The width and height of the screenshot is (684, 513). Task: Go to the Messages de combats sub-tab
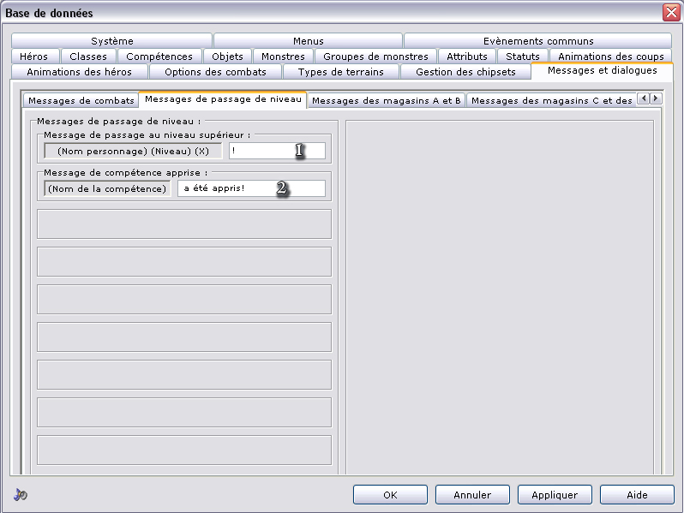[81, 100]
